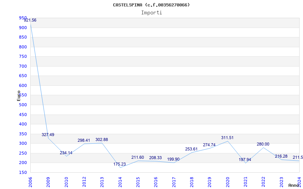Viewport: 303px width, 189px height.
Task: Select the 2019 year on the x-axis
Action: click(210, 182)
